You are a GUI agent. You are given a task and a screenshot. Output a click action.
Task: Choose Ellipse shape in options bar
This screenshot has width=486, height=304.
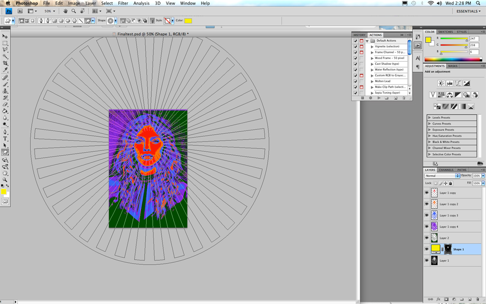[x=68, y=21]
